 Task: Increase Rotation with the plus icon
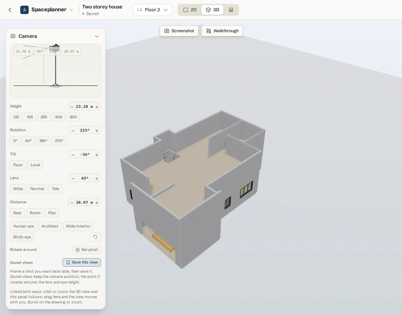point(97,130)
